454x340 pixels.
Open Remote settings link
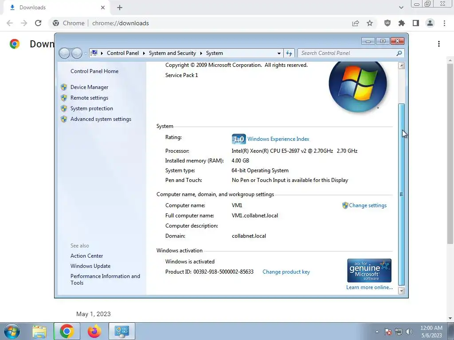click(89, 98)
